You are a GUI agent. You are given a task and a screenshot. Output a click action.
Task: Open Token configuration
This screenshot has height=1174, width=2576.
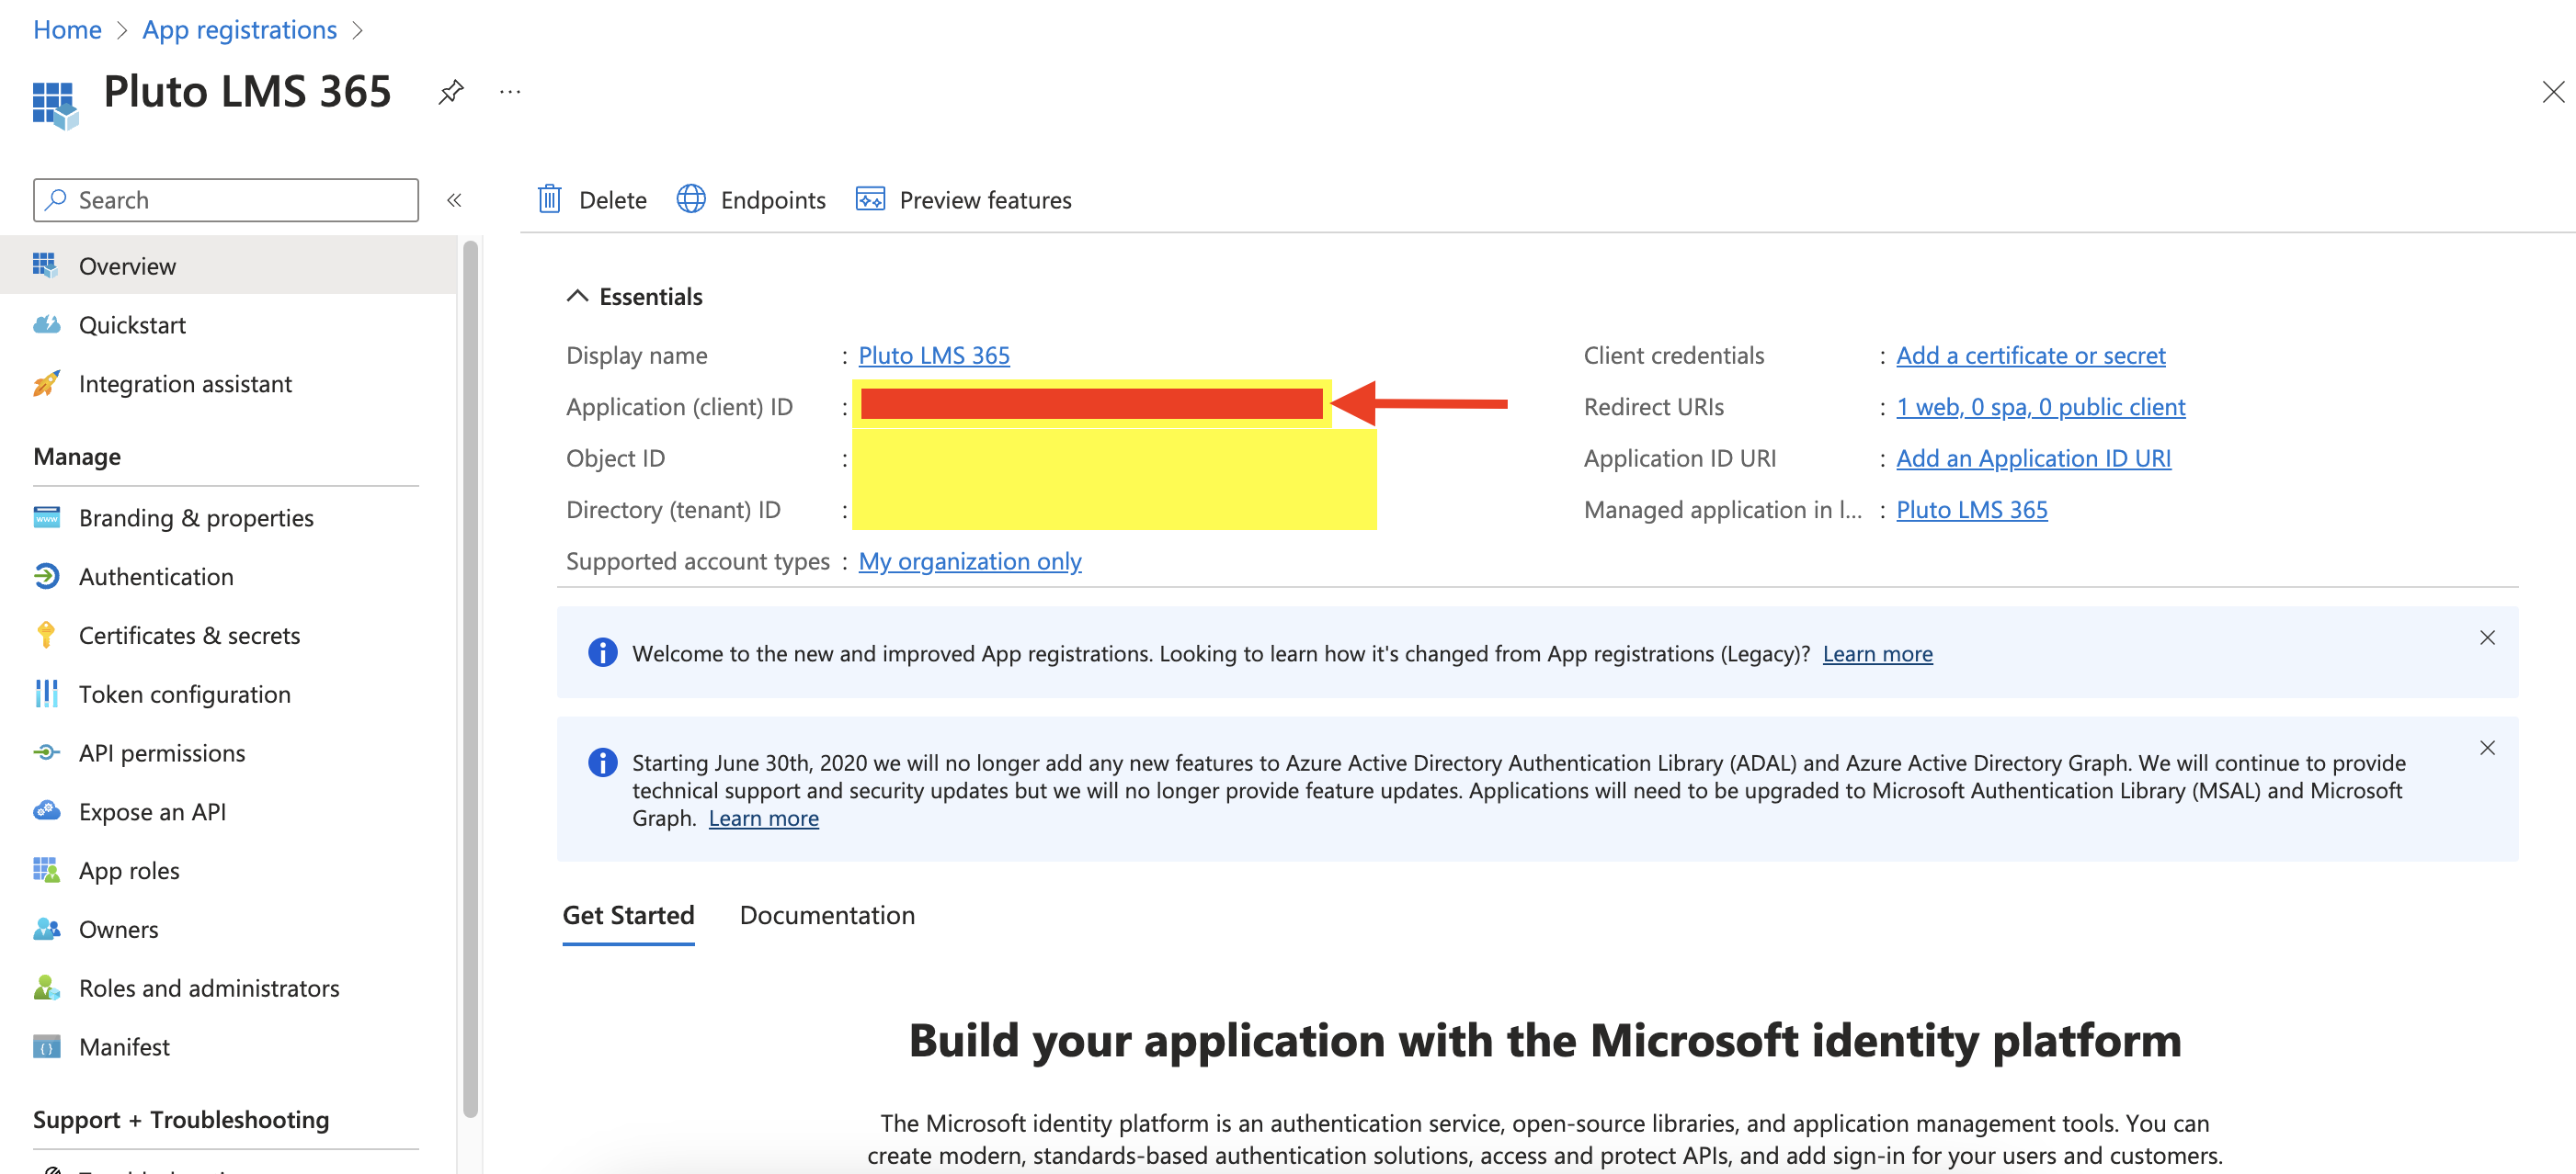click(229, 694)
